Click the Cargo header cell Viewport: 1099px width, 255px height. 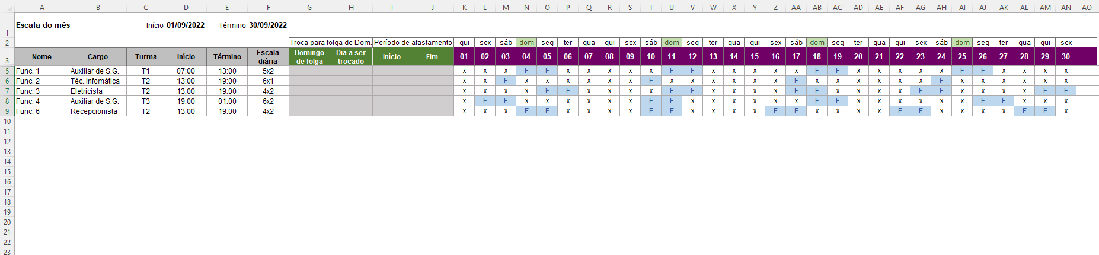tap(98, 57)
